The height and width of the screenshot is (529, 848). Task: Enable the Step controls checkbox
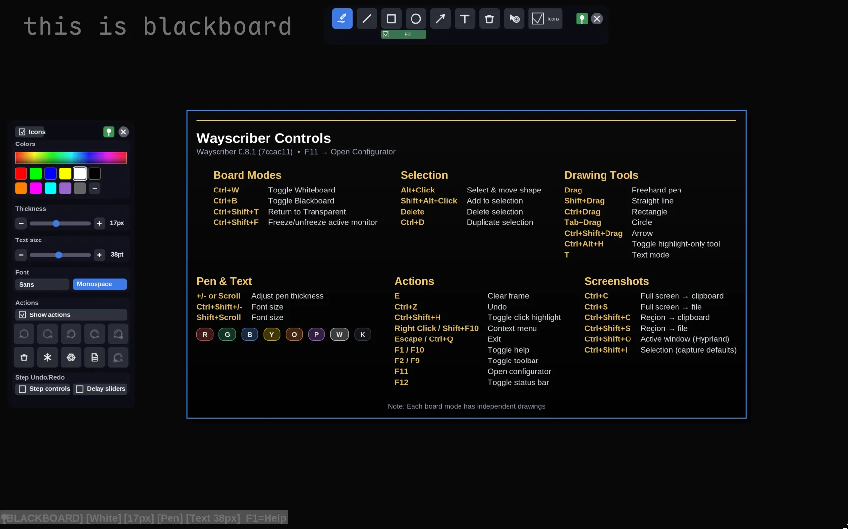click(23, 389)
